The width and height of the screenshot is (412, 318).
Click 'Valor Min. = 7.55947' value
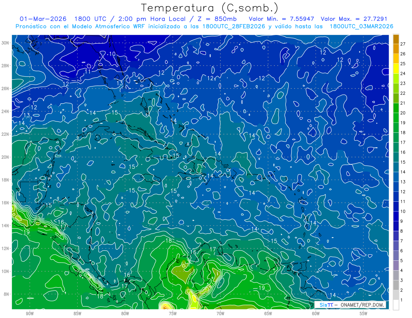coord(281,19)
